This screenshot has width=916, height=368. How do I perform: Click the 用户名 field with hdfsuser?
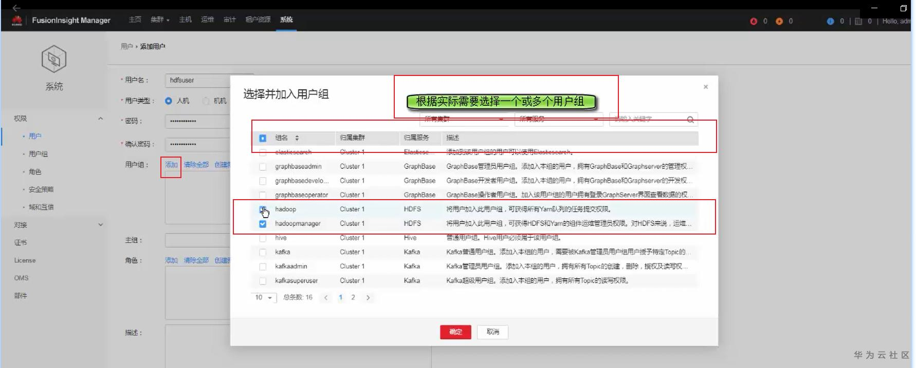coord(198,81)
